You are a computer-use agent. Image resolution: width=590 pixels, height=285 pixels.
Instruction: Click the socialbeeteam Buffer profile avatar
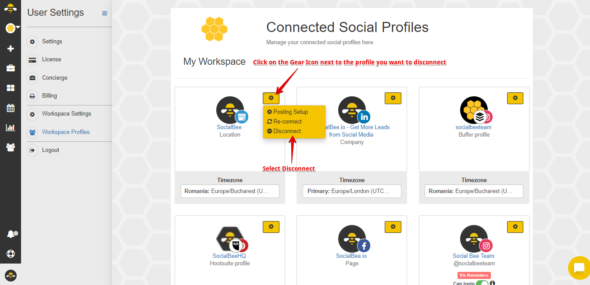pyautogui.click(x=474, y=110)
